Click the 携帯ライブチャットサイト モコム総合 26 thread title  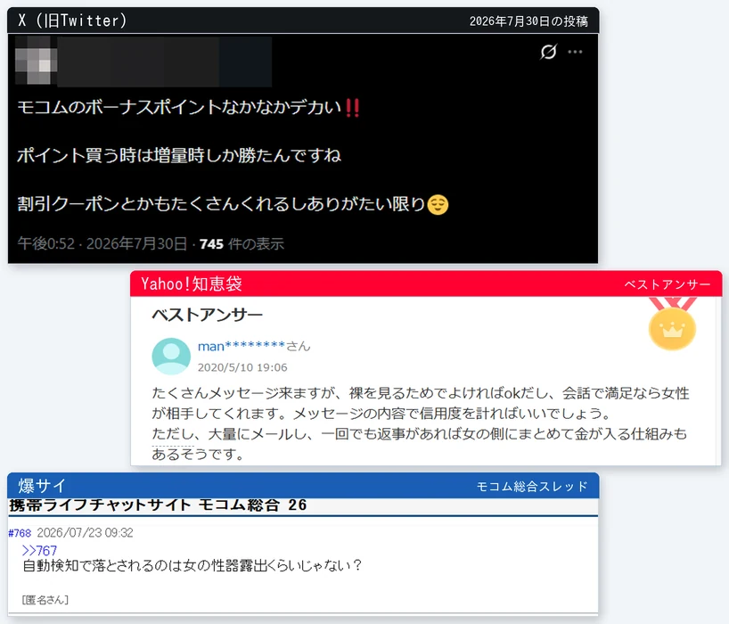click(x=158, y=505)
